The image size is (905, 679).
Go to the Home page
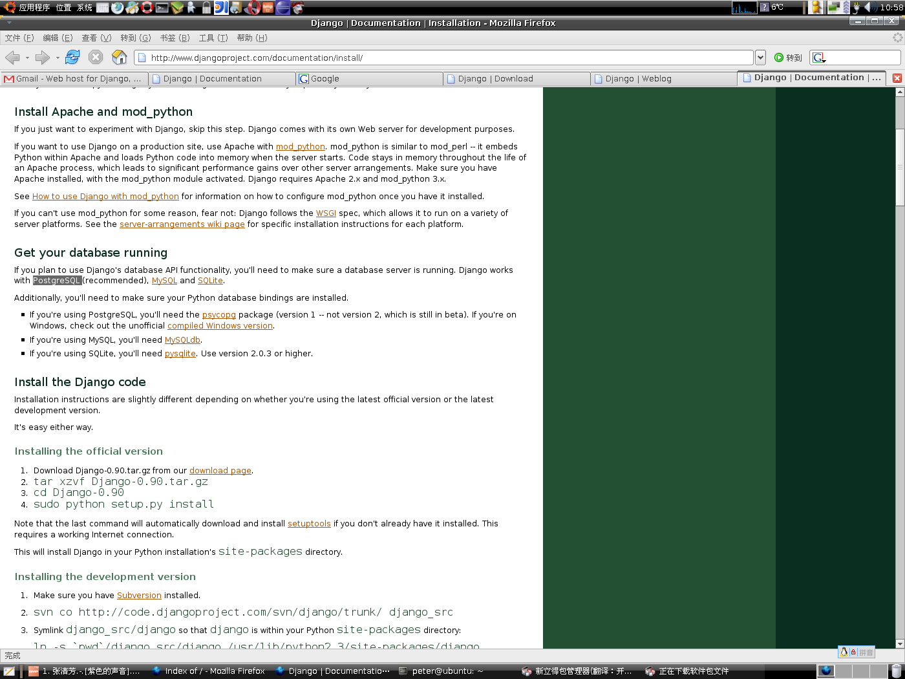click(120, 58)
